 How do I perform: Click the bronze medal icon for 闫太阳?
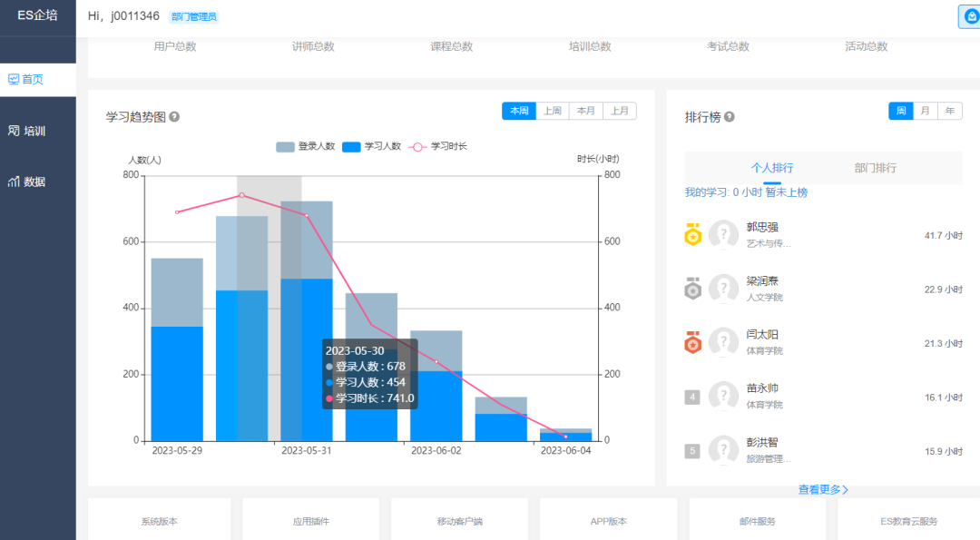[x=693, y=343]
